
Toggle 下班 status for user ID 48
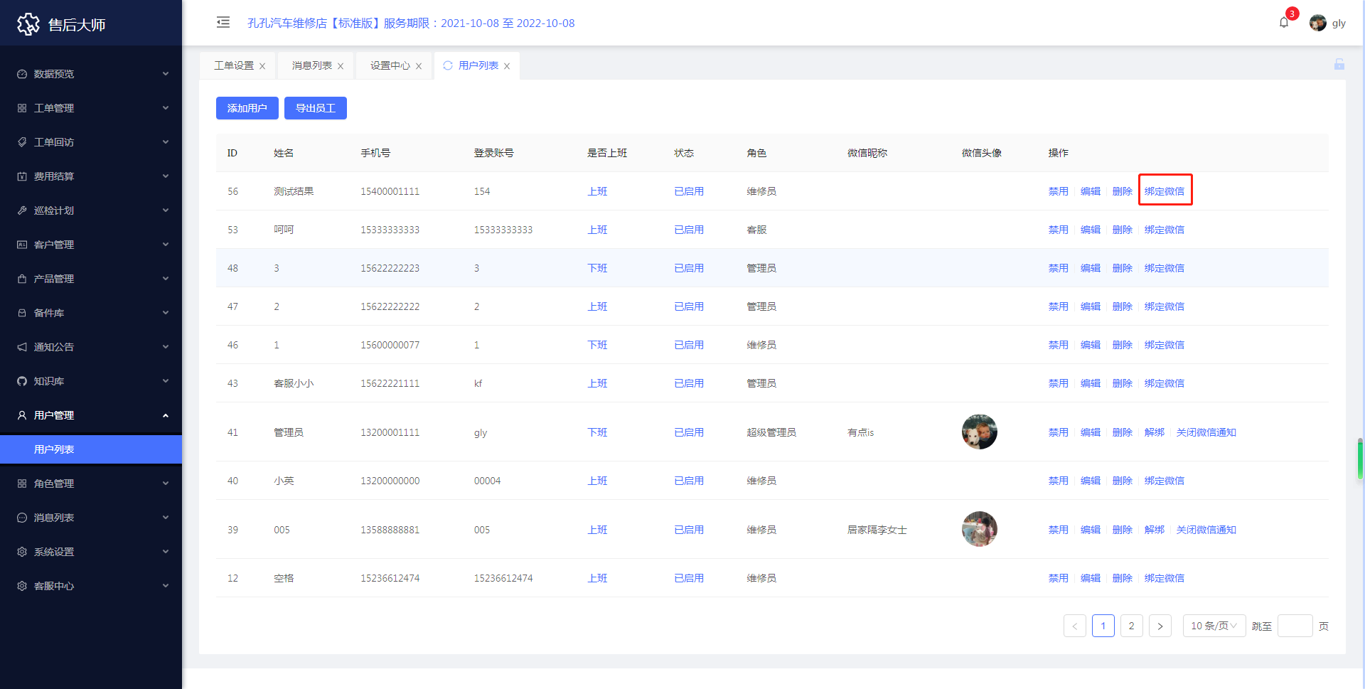pyautogui.click(x=597, y=268)
